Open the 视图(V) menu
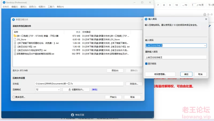The image size is (214, 121). [x=42, y=7]
